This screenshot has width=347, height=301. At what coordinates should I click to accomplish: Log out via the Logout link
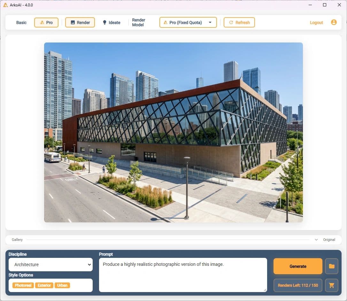316,23
